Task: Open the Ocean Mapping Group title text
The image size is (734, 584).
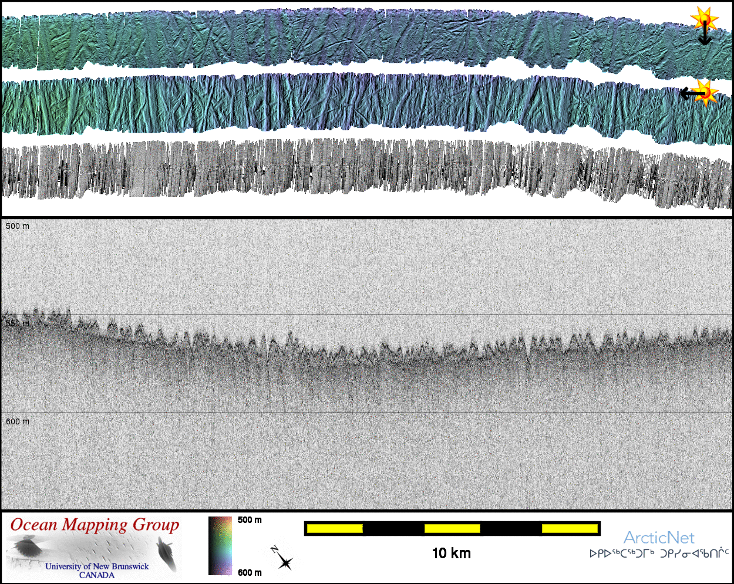Action: 95,525
